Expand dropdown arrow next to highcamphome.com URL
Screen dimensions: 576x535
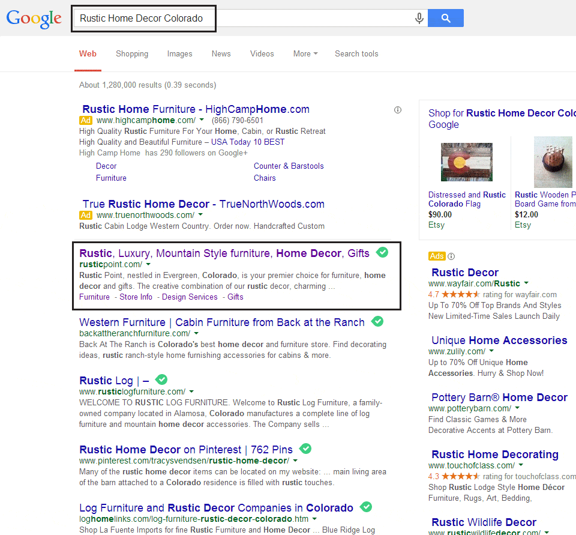pyautogui.click(x=202, y=120)
